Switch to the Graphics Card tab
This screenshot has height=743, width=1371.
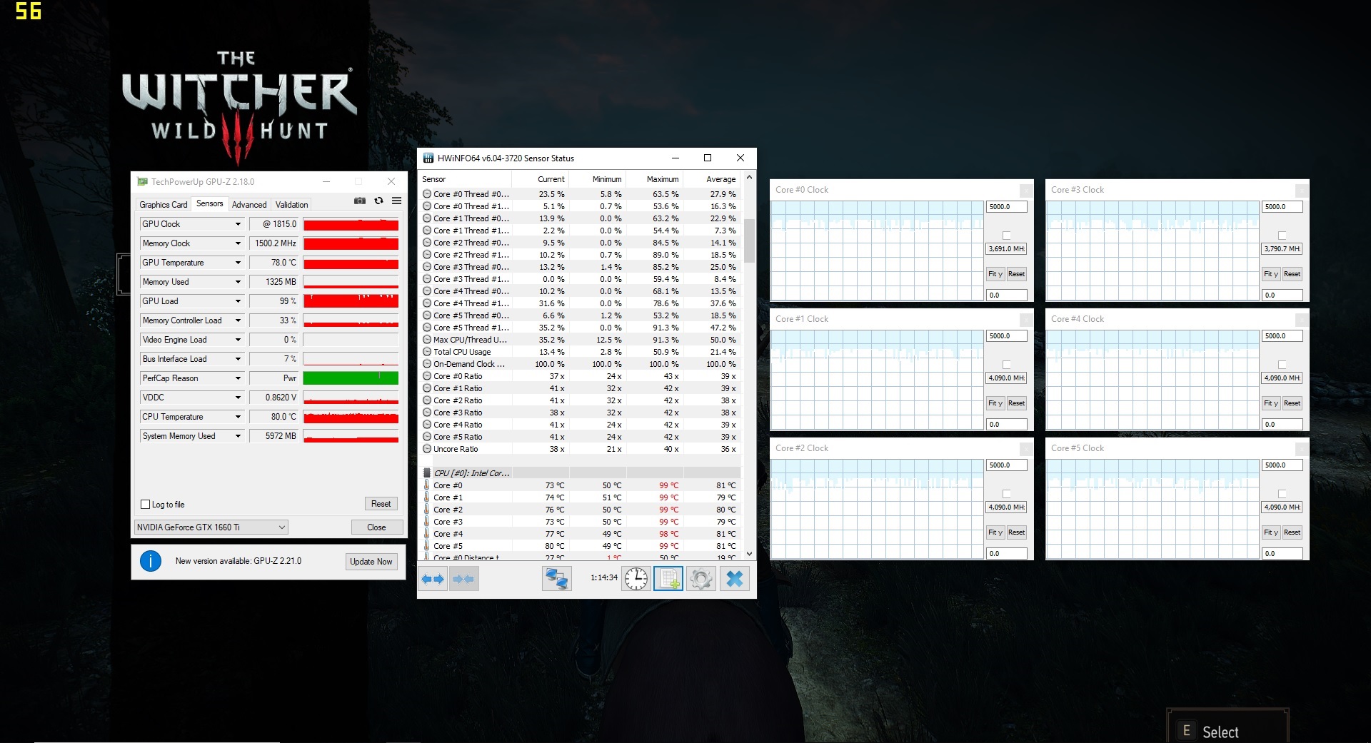click(164, 205)
